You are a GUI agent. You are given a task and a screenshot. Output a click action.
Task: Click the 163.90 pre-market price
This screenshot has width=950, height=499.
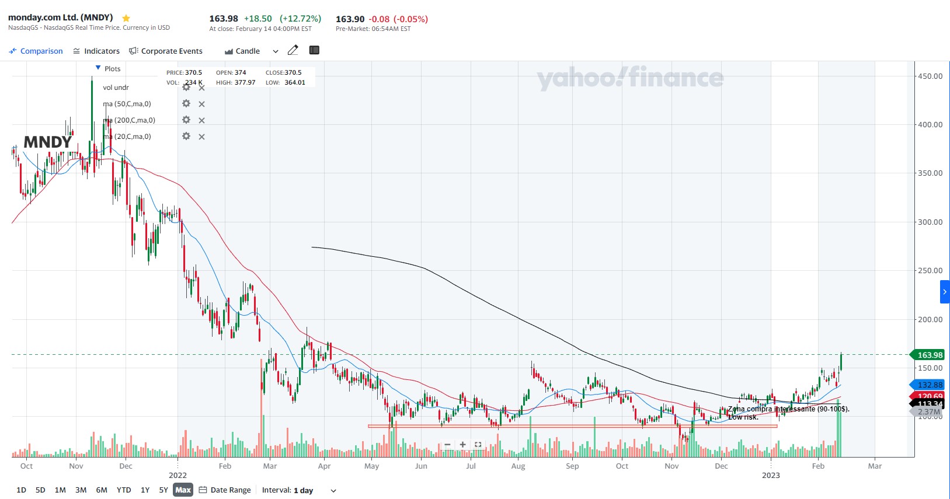(x=350, y=19)
